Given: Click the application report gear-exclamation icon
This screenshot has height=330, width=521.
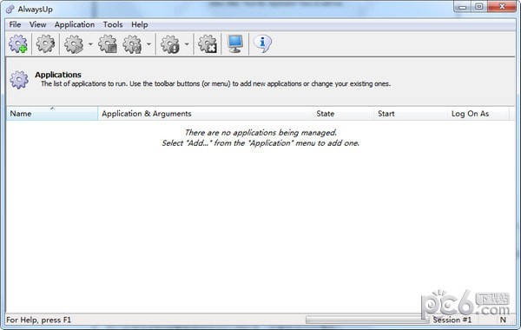Looking at the screenshot, I should pyautogui.click(x=170, y=44).
